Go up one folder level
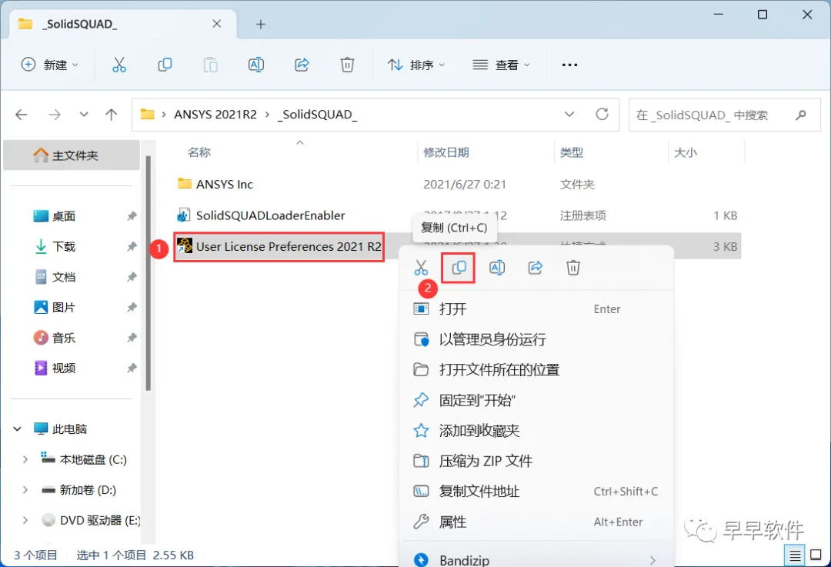831x567 pixels. [x=112, y=115]
